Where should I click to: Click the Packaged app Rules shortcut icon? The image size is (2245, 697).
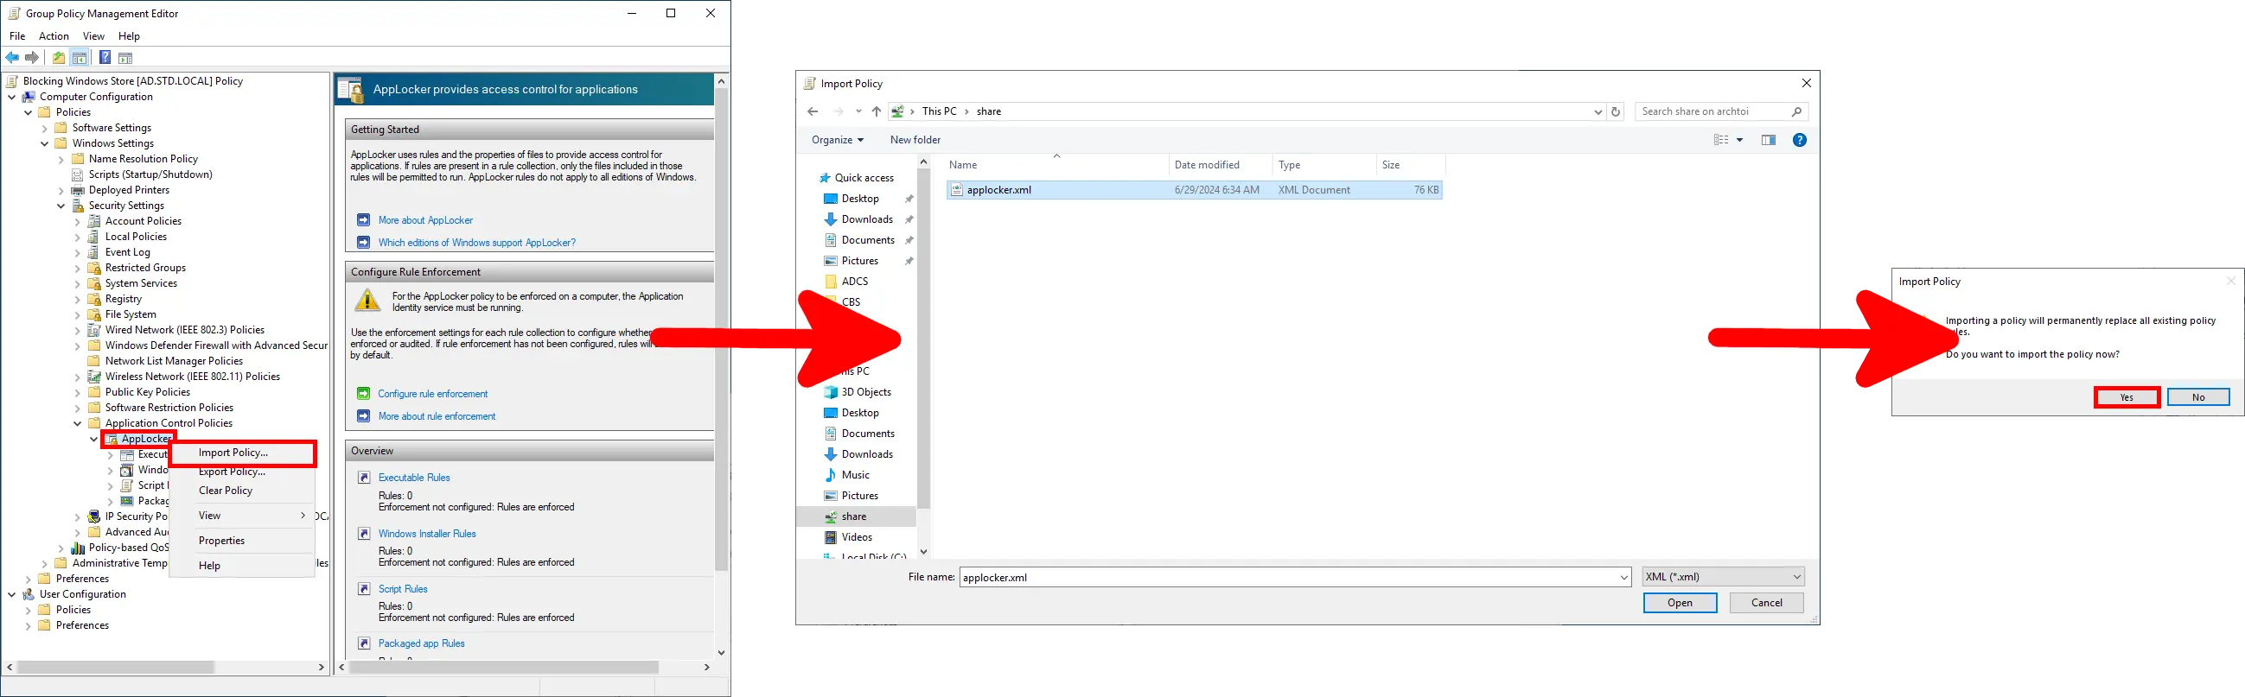pos(364,643)
